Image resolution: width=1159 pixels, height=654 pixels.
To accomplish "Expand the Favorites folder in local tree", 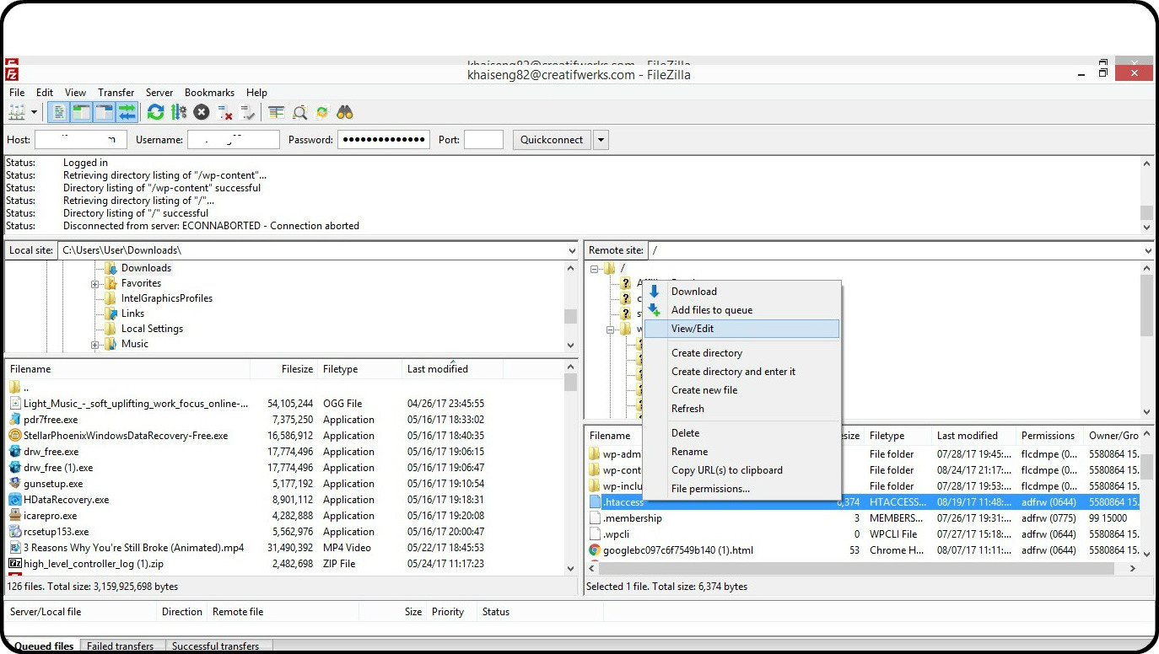I will pos(95,284).
